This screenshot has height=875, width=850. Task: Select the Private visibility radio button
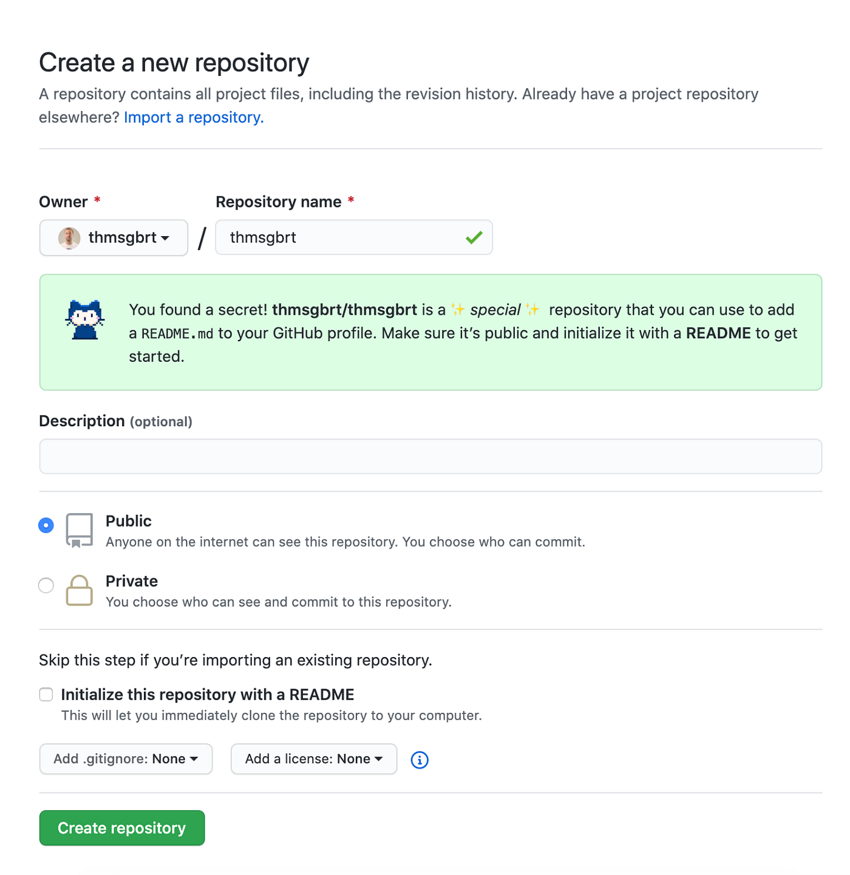pos(46,585)
